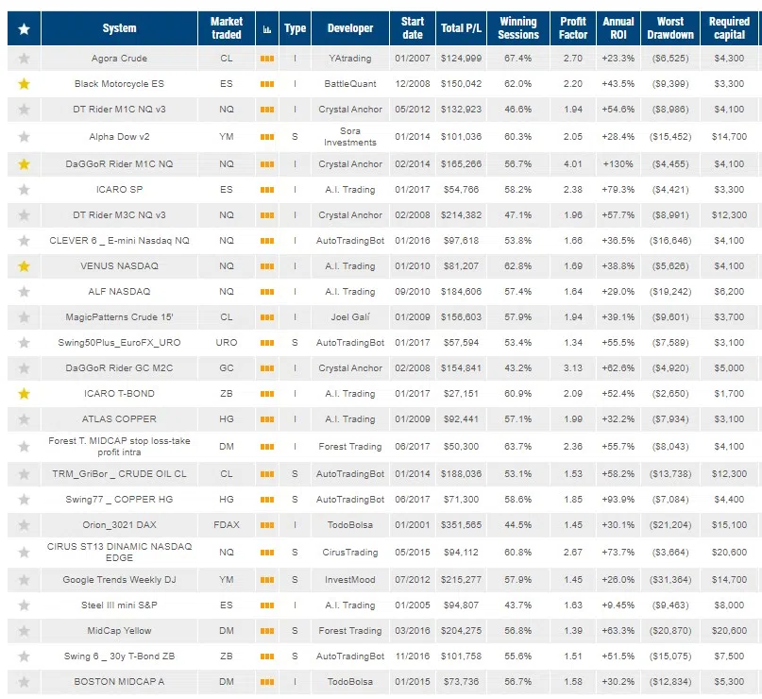
Task: Click the $351,565 Total P/L value
Action: (461, 525)
